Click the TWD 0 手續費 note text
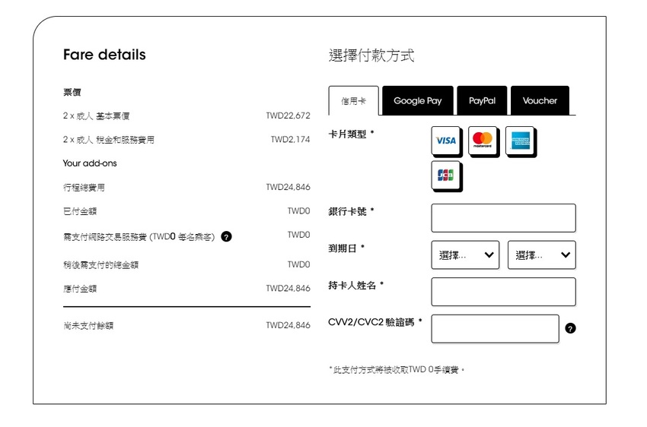The height and width of the screenshot is (427, 647). (x=396, y=370)
